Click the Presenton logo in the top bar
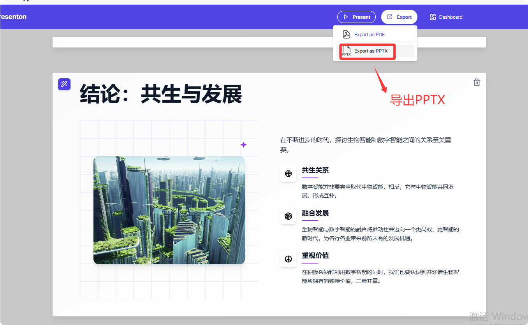This screenshot has height=325, width=528. click(x=13, y=17)
